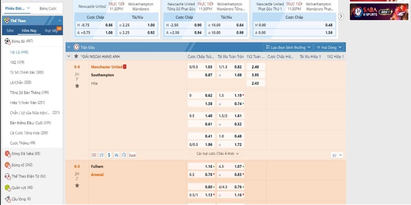Click the clock history icon beside Fast

coord(124,155)
